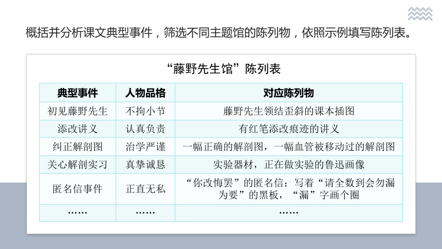Select the table title "藤野先生馆"陈列表

224,68
